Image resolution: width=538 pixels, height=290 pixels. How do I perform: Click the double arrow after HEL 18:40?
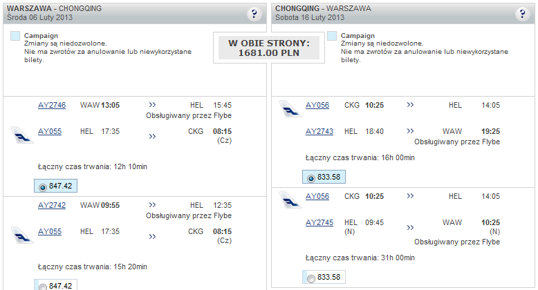(410, 131)
